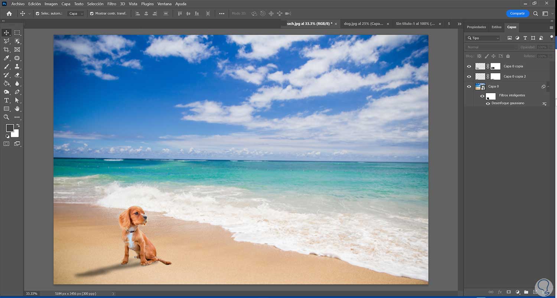The image size is (557, 298).
Task: Select the Eraser tool
Action: point(17,75)
